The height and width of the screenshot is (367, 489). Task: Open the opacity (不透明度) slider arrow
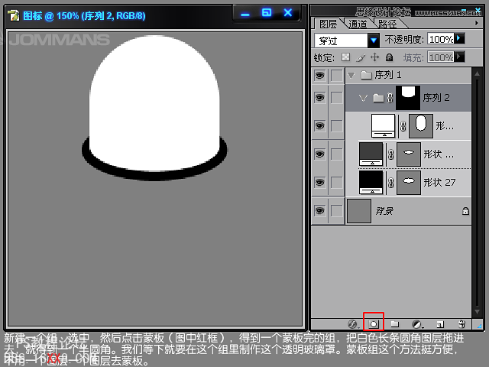pyautogui.click(x=459, y=39)
